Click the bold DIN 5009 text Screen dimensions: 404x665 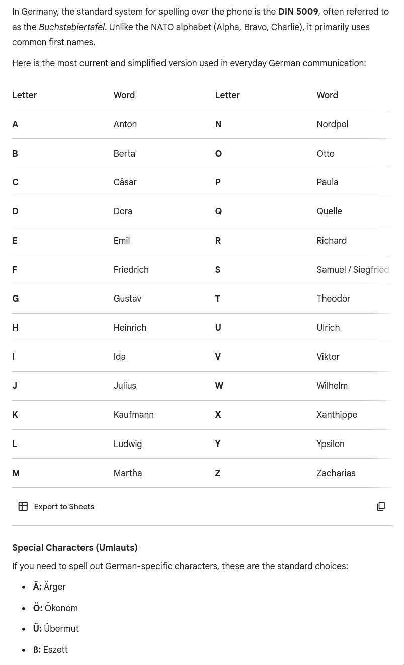tap(298, 12)
